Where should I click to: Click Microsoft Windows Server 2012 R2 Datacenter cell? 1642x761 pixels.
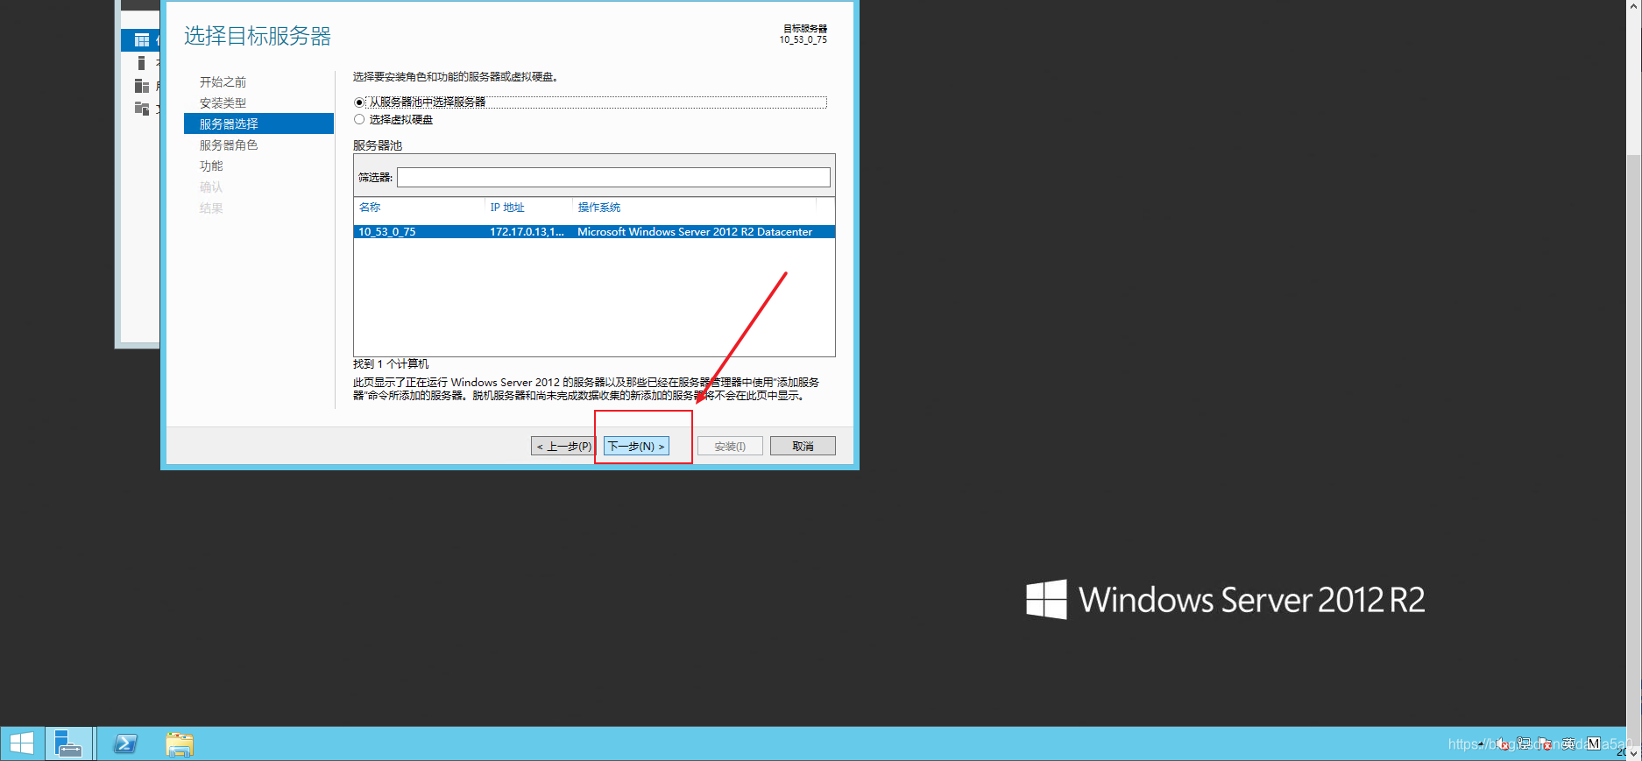point(695,232)
